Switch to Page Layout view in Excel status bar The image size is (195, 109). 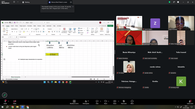click(94, 79)
